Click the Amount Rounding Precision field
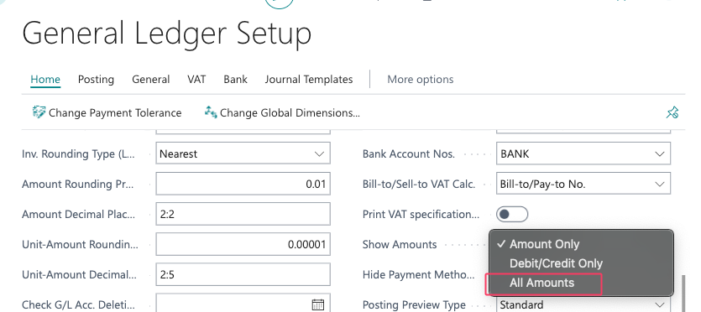The height and width of the screenshot is (312, 701). 243,184
